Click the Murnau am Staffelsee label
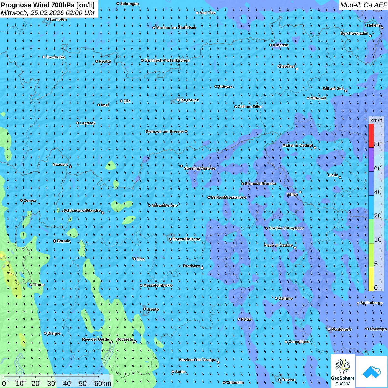Viewport: 388px width, 388px height. pyautogui.click(x=176, y=27)
